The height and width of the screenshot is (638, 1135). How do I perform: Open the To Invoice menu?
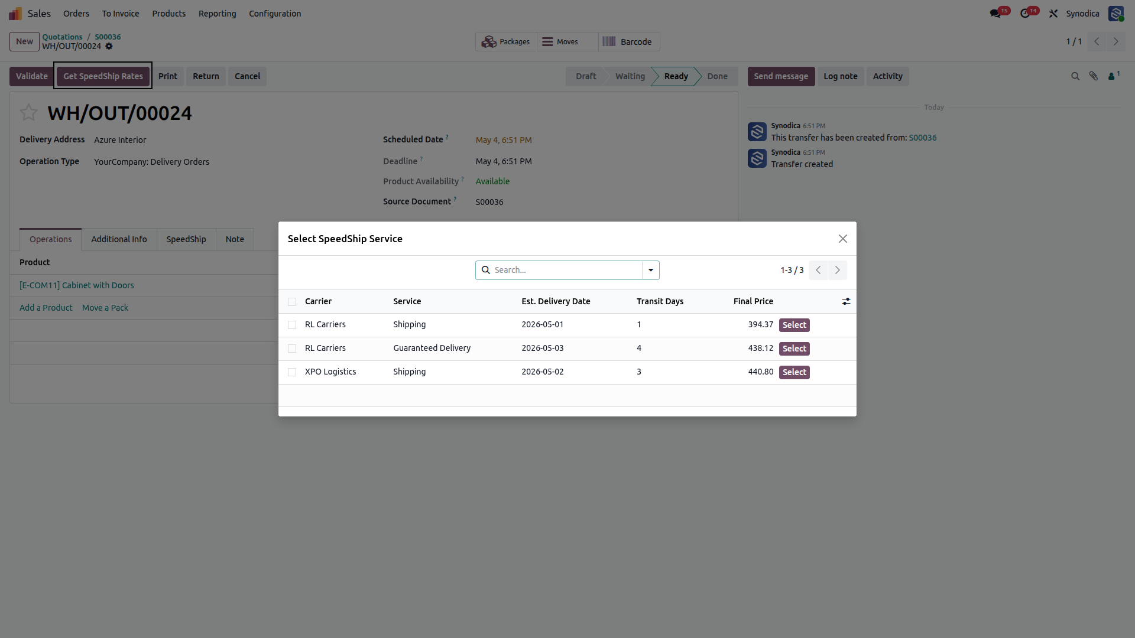[x=121, y=14]
